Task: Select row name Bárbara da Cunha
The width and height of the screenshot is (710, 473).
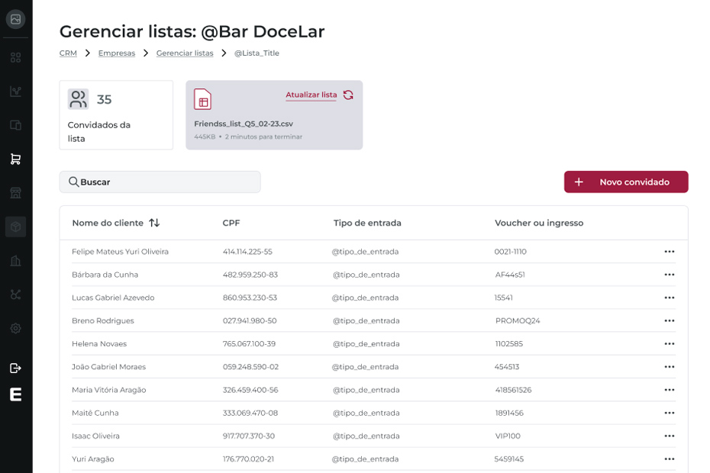Action: tap(105, 275)
